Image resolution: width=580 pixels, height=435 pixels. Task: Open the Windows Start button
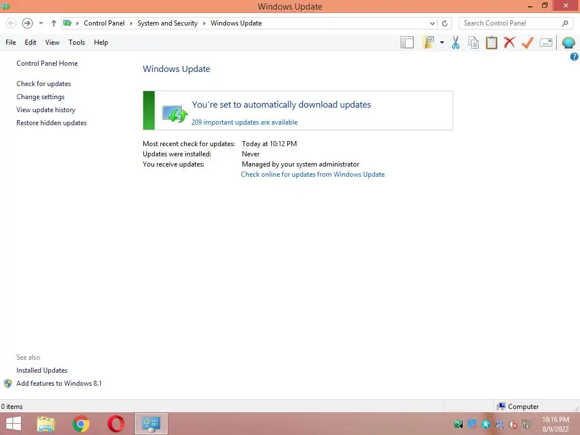click(14, 424)
